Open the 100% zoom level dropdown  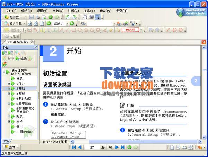(x=67, y=24)
